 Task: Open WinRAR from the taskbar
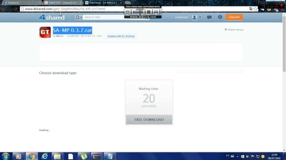pos(97,156)
